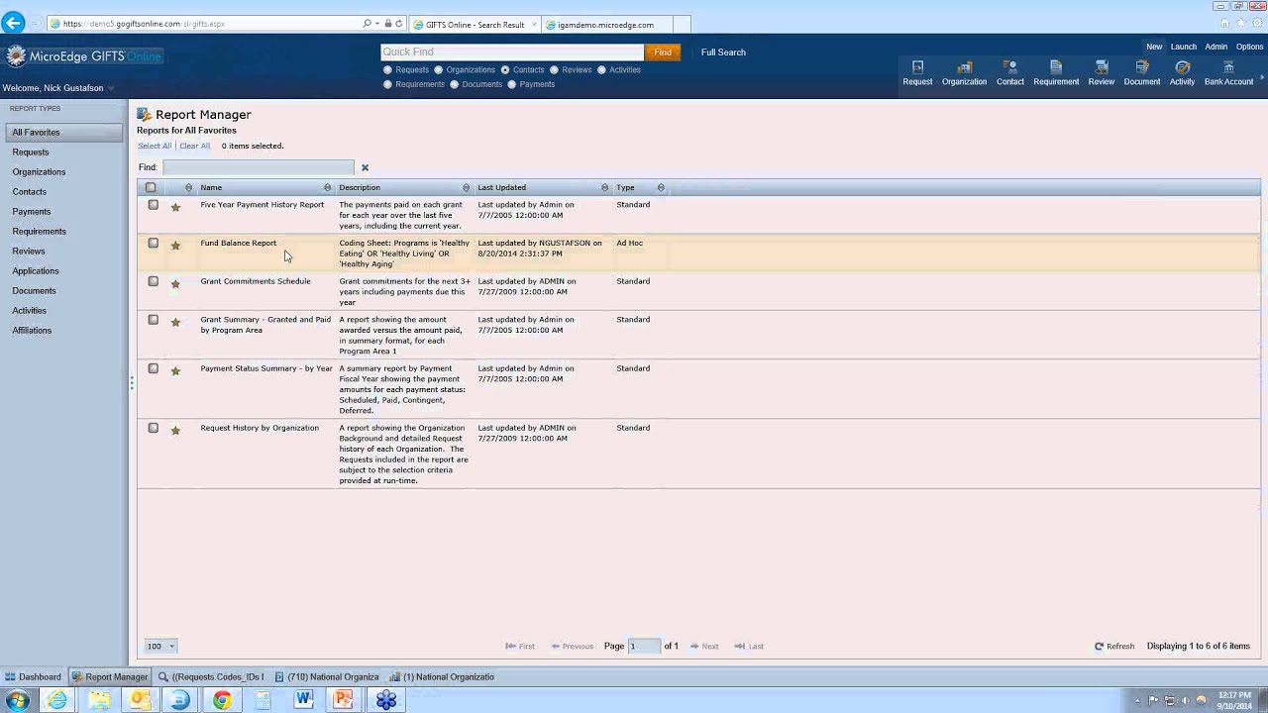The image size is (1268, 713).
Task: Switch to (Requests Codes_IDs tab
Action: pyautogui.click(x=211, y=677)
